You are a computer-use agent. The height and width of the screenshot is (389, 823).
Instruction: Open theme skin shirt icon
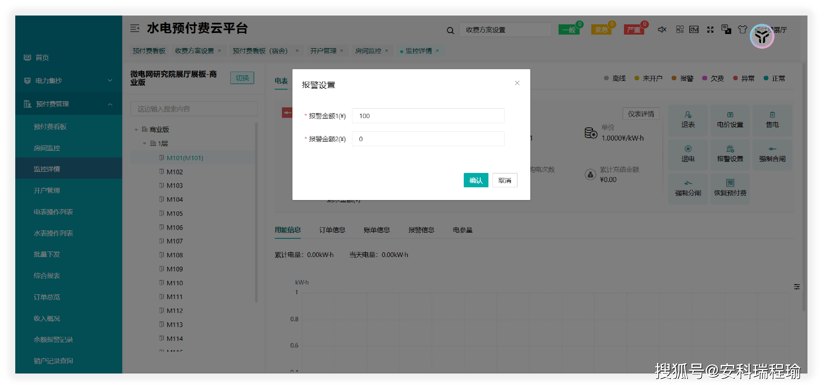(x=742, y=30)
